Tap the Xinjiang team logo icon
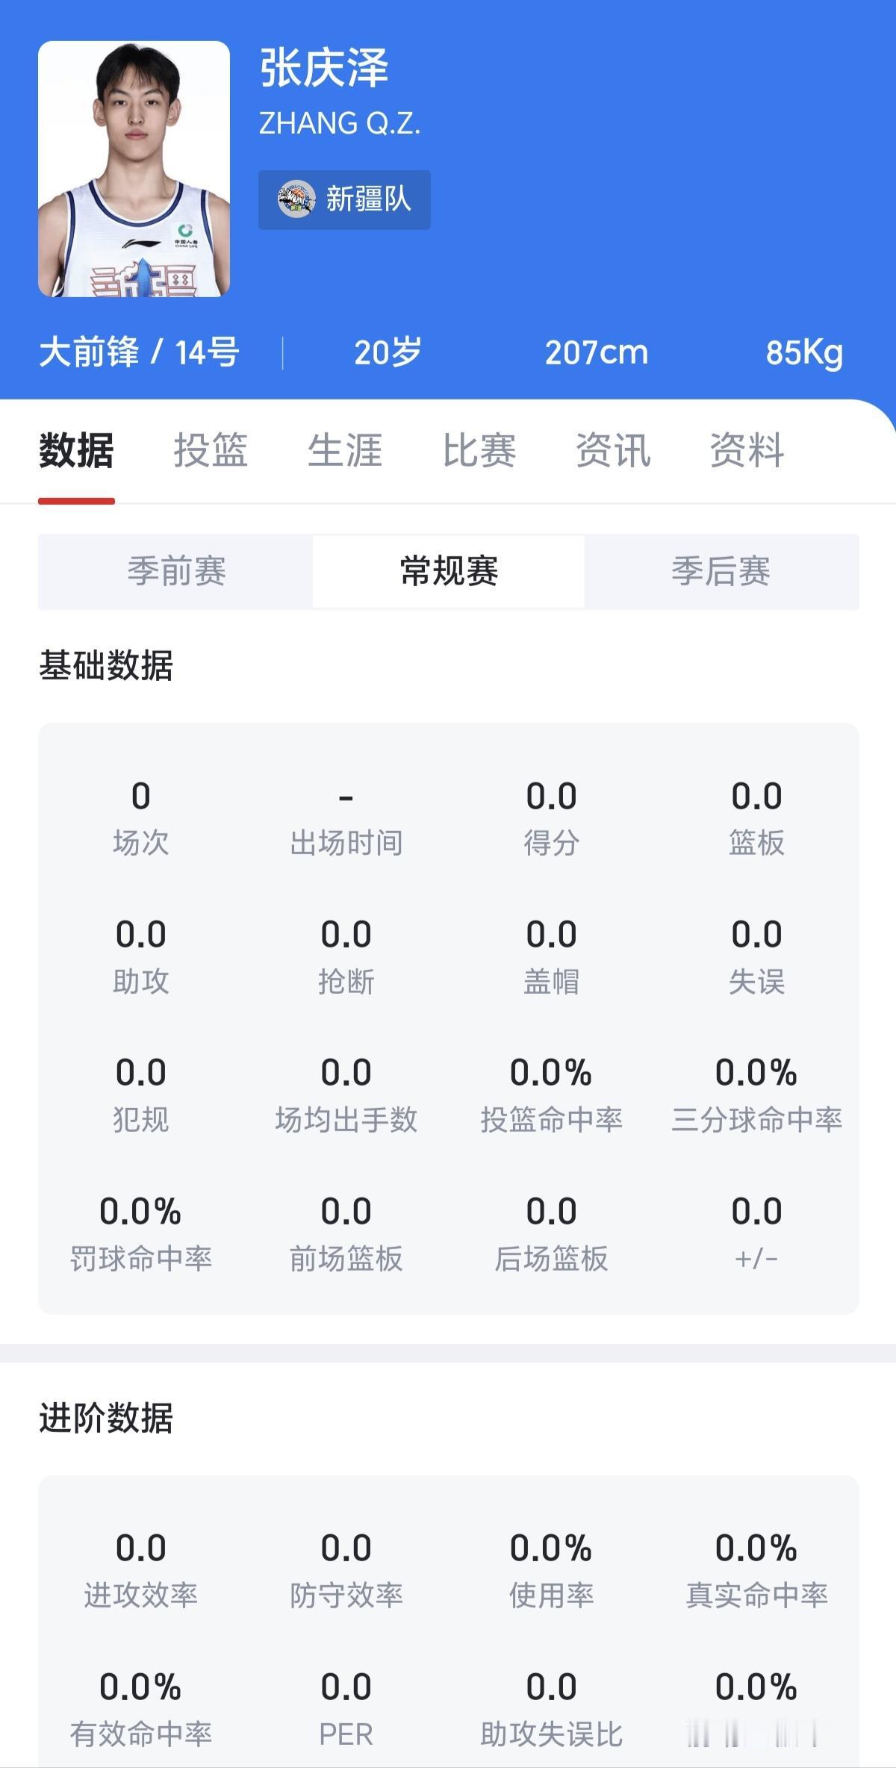Screen dimensions: 896x1768 click(296, 199)
